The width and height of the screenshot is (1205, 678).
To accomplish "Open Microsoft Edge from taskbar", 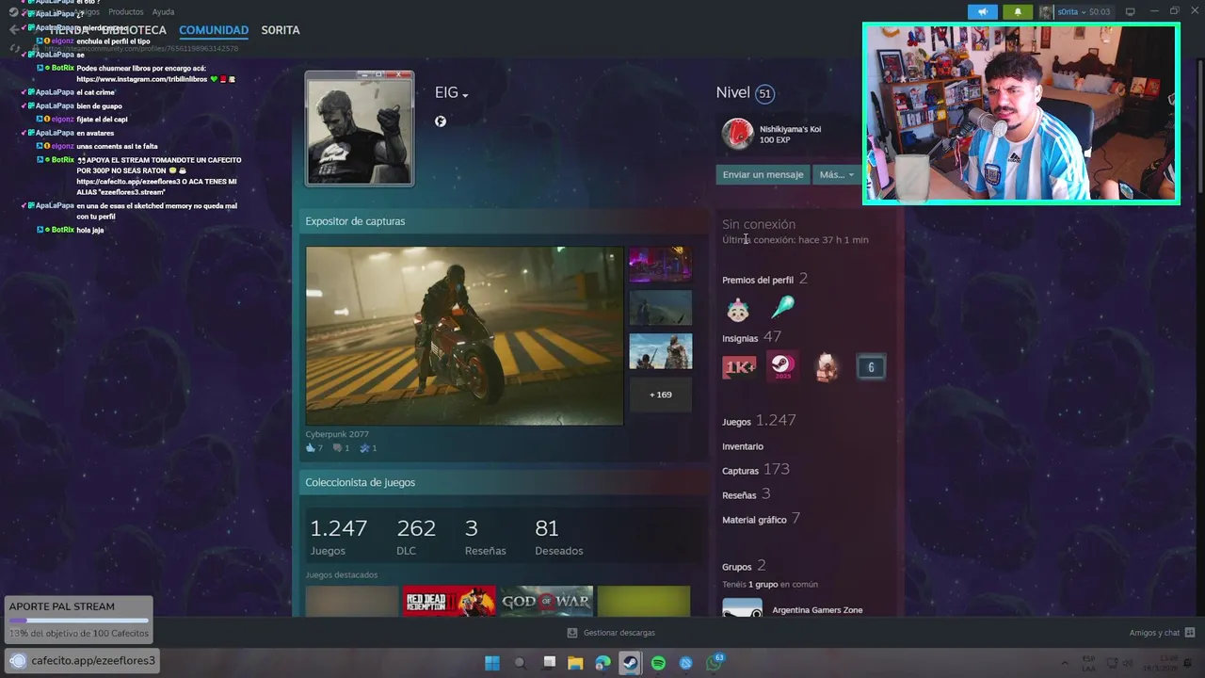I will click(602, 663).
